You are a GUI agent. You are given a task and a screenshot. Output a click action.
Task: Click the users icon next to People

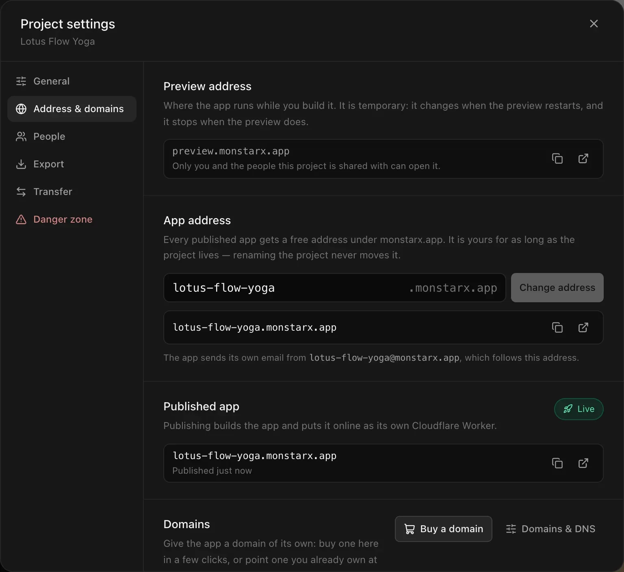tap(21, 136)
